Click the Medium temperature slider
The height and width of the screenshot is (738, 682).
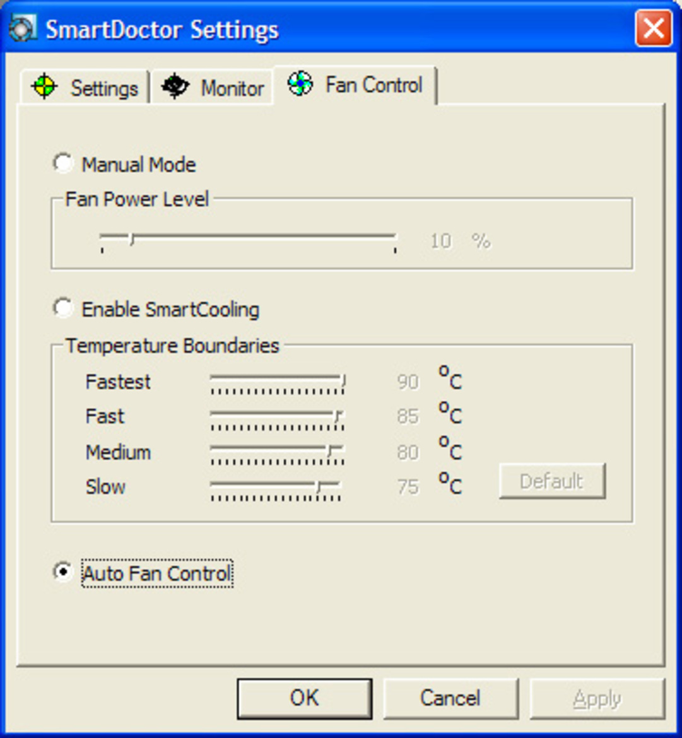point(278,450)
